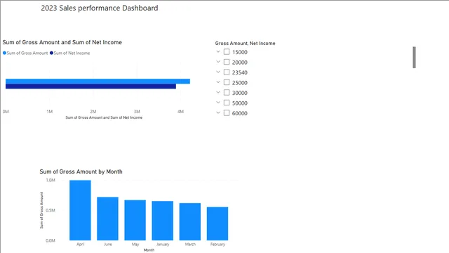Check the 25000 slicer checkbox

(227, 82)
